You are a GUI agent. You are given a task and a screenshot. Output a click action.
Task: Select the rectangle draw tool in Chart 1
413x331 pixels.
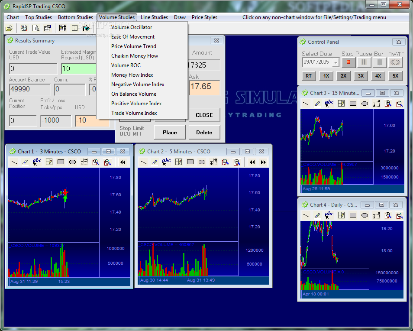pos(61,162)
